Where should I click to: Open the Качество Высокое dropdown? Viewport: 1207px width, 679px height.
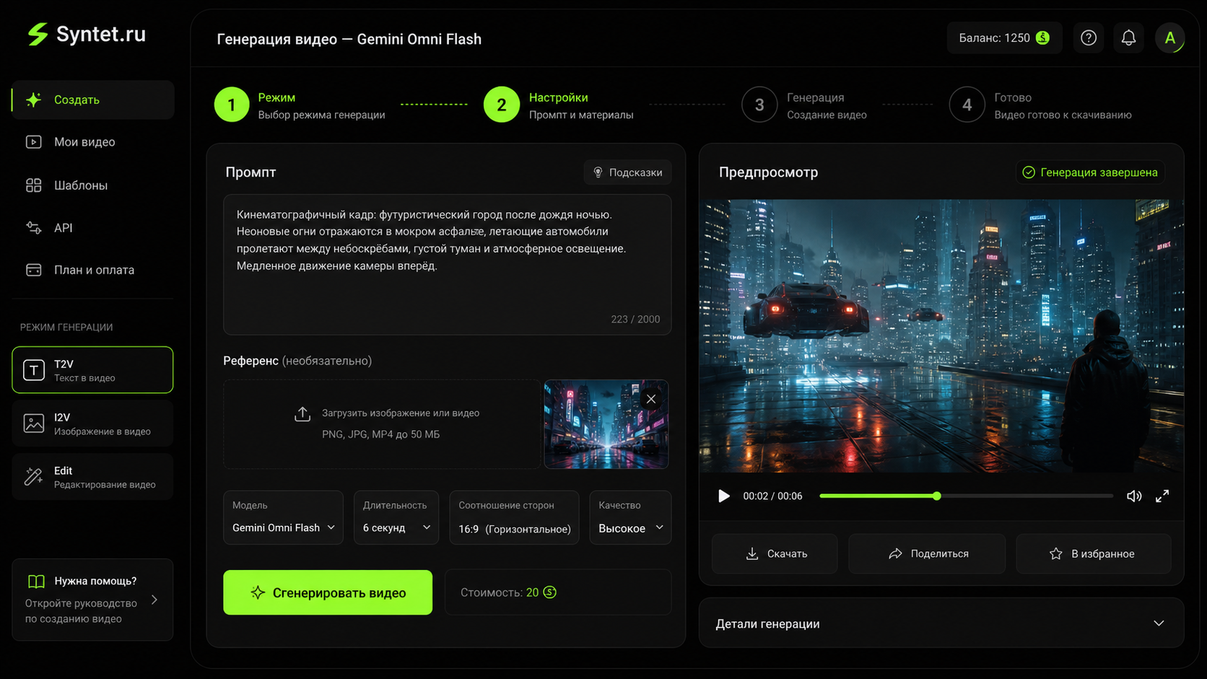tap(630, 517)
